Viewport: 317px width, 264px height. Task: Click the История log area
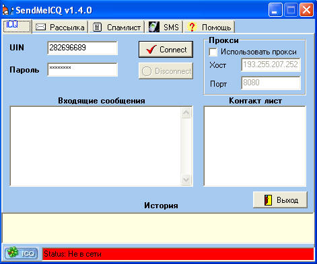pos(158,228)
